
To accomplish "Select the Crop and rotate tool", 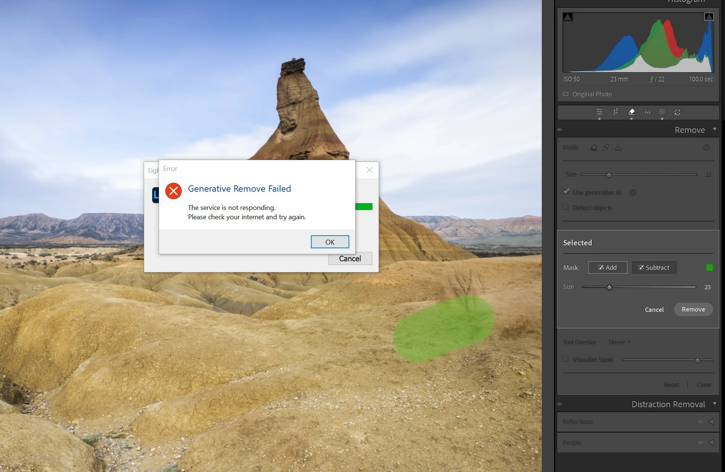I will (x=616, y=112).
